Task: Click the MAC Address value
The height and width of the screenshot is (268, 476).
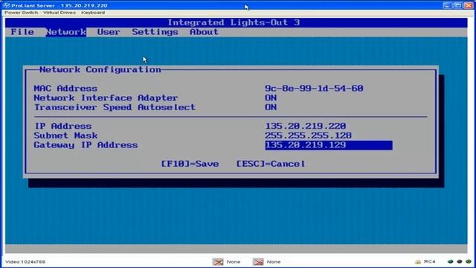Action: [314, 88]
